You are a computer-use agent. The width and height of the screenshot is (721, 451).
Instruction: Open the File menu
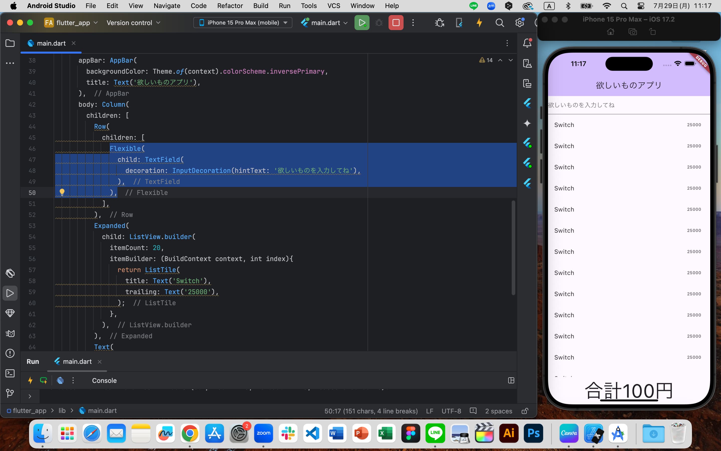point(91,6)
